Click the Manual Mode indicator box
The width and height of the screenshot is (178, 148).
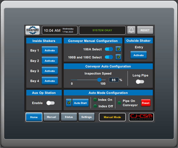(x=112, y=117)
